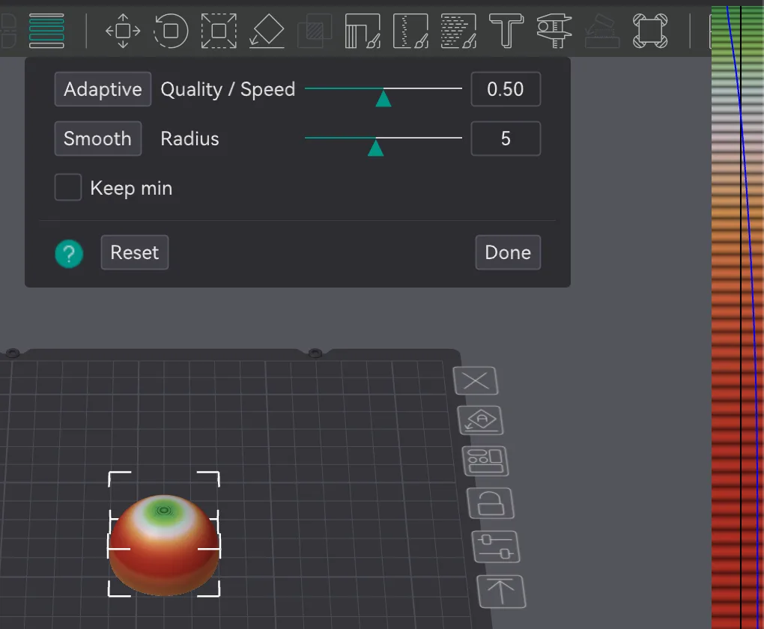764x629 pixels.
Task: Click the Done button
Action: (x=508, y=252)
